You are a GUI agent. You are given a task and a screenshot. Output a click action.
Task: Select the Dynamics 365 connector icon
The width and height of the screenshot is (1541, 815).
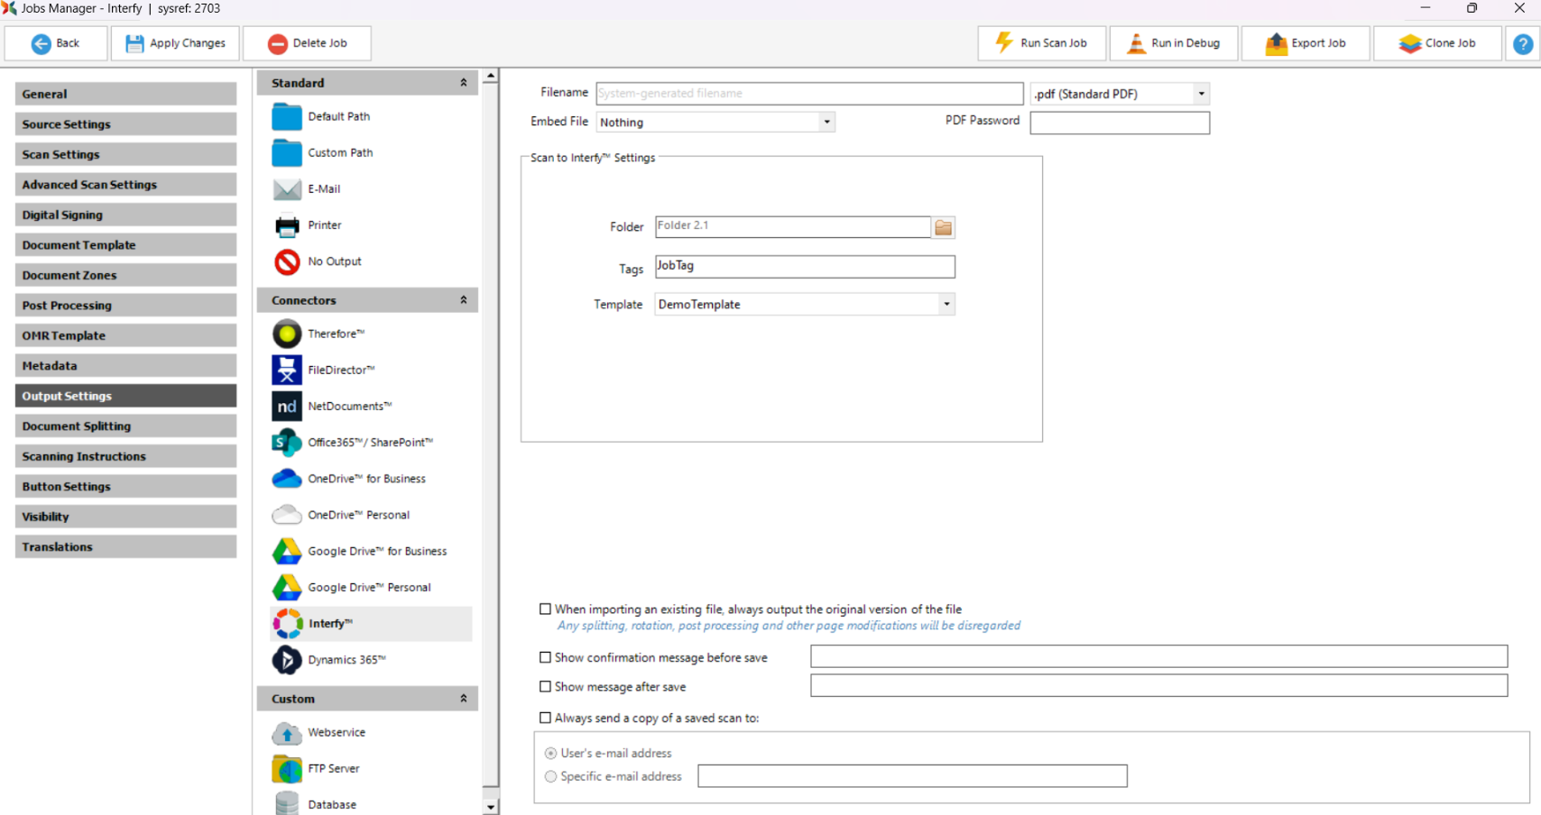pos(287,660)
